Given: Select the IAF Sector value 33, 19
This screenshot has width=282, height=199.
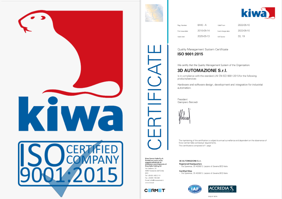Looking at the screenshot, I should [241, 36].
